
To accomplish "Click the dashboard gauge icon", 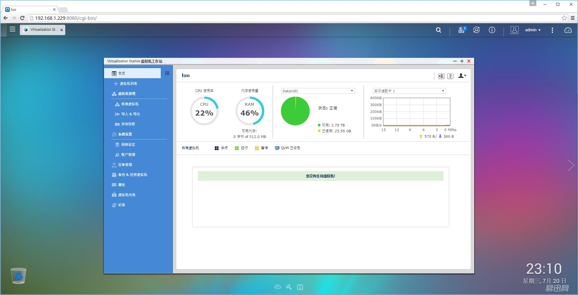I will 568,30.
